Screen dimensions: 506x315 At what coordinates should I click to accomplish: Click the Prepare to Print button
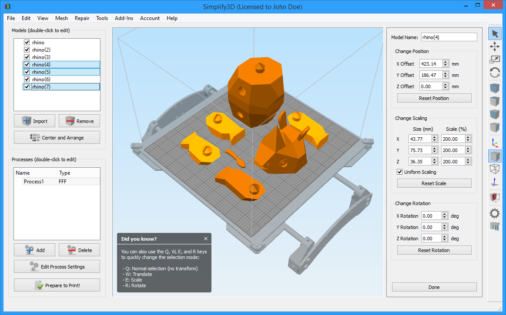[x=57, y=285]
